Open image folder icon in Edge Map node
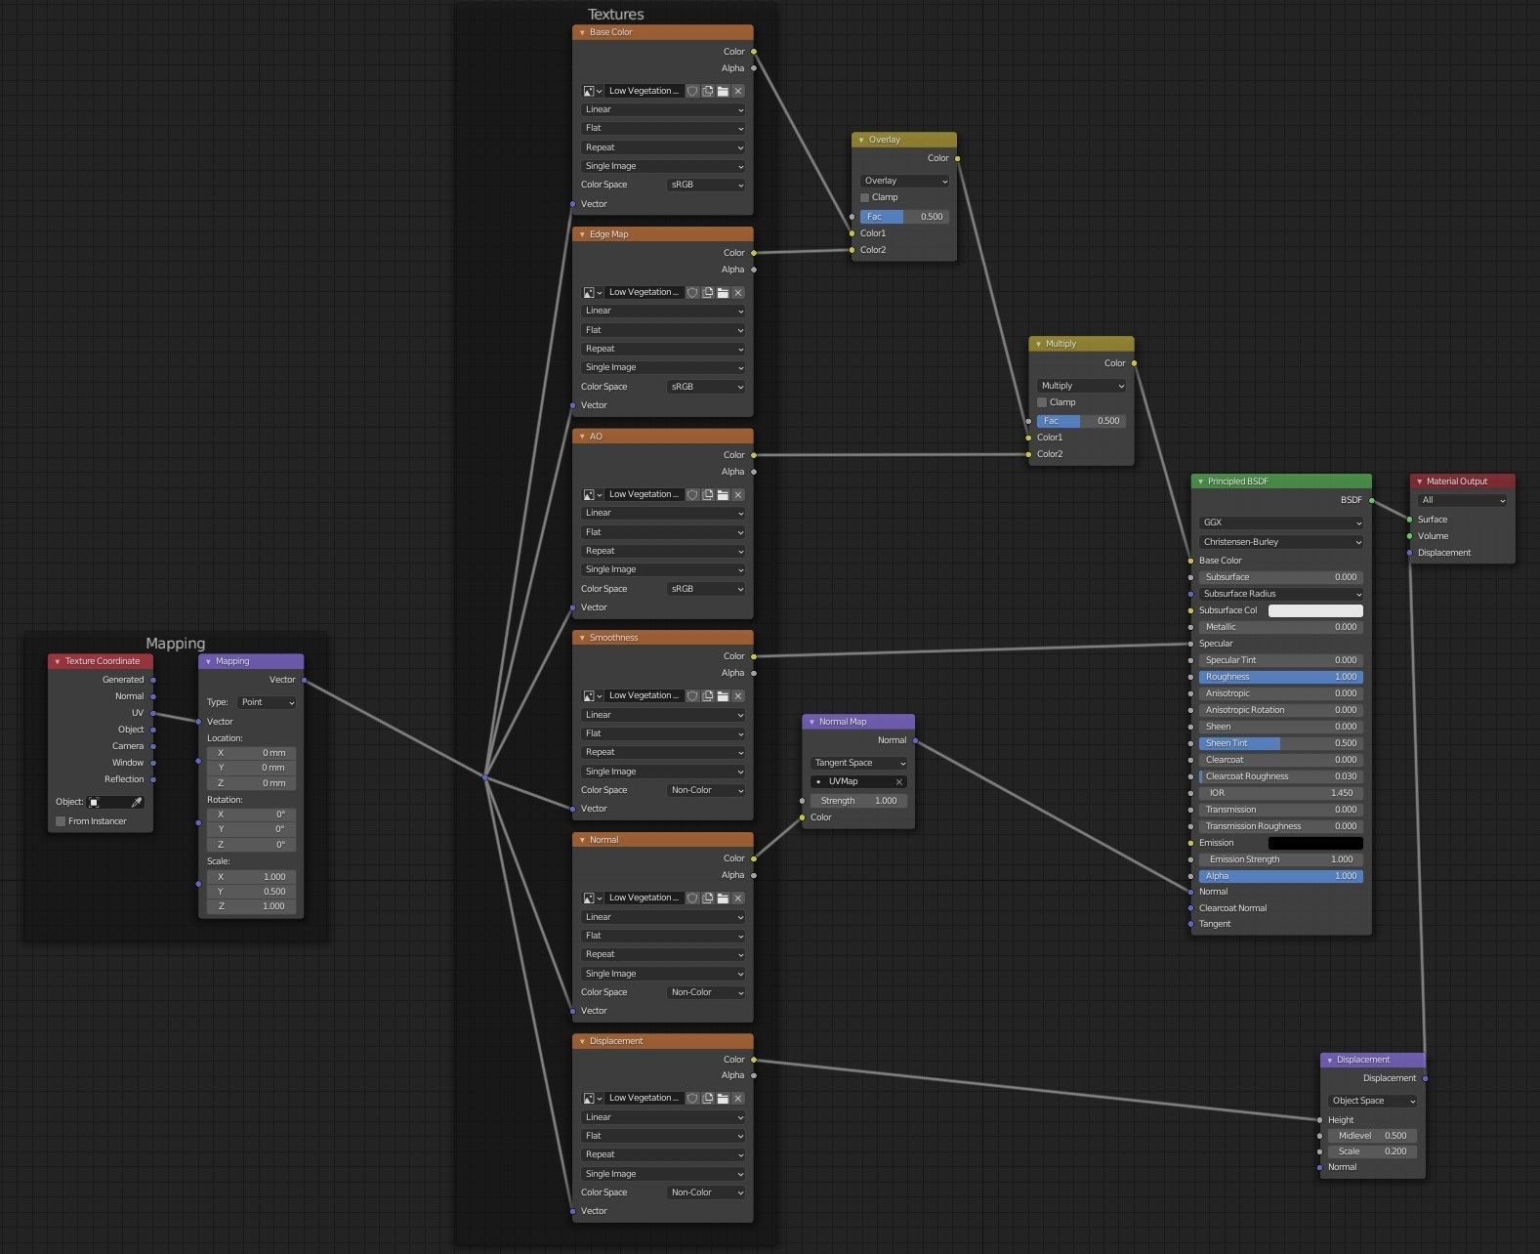 click(x=723, y=292)
